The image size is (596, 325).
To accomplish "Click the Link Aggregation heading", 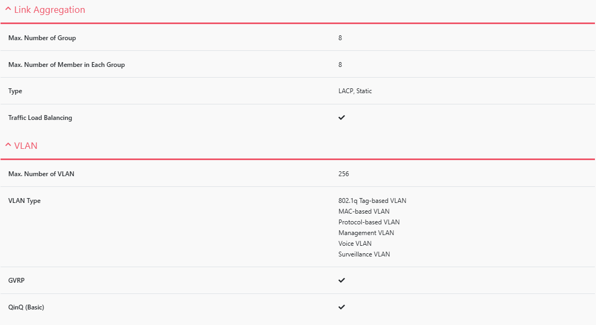I will pos(49,10).
